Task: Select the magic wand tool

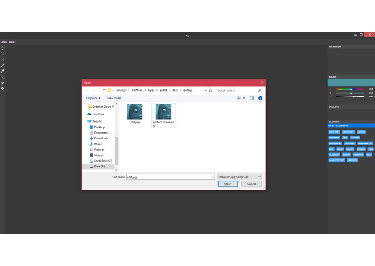Action: pos(2,65)
